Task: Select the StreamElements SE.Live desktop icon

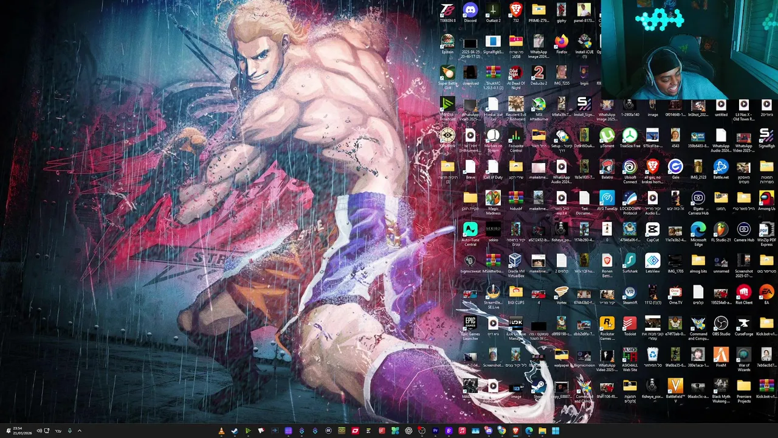Action: [x=493, y=298]
